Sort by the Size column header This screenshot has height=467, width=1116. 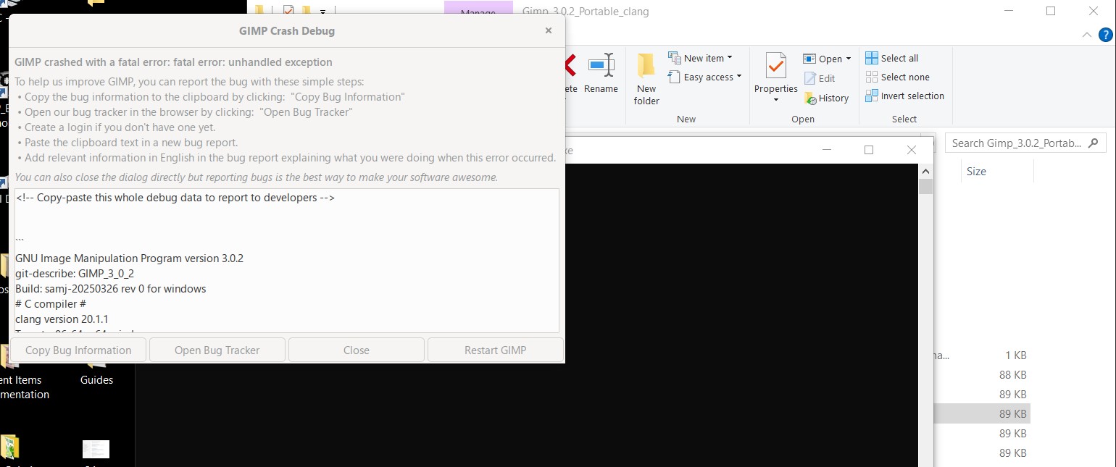(x=976, y=172)
